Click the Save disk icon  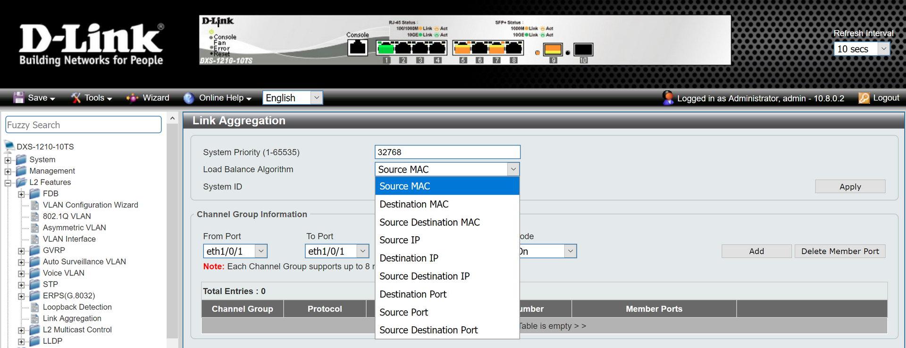pyautogui.click(x=19, y=98)
